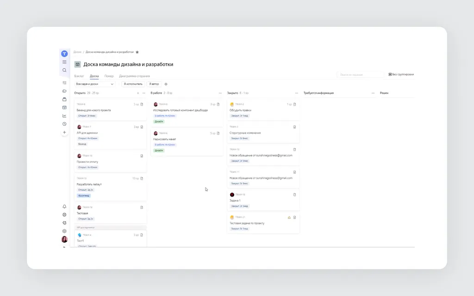Open the line chart icon in sidebar

pyautogui.click(x=64, y=116)
